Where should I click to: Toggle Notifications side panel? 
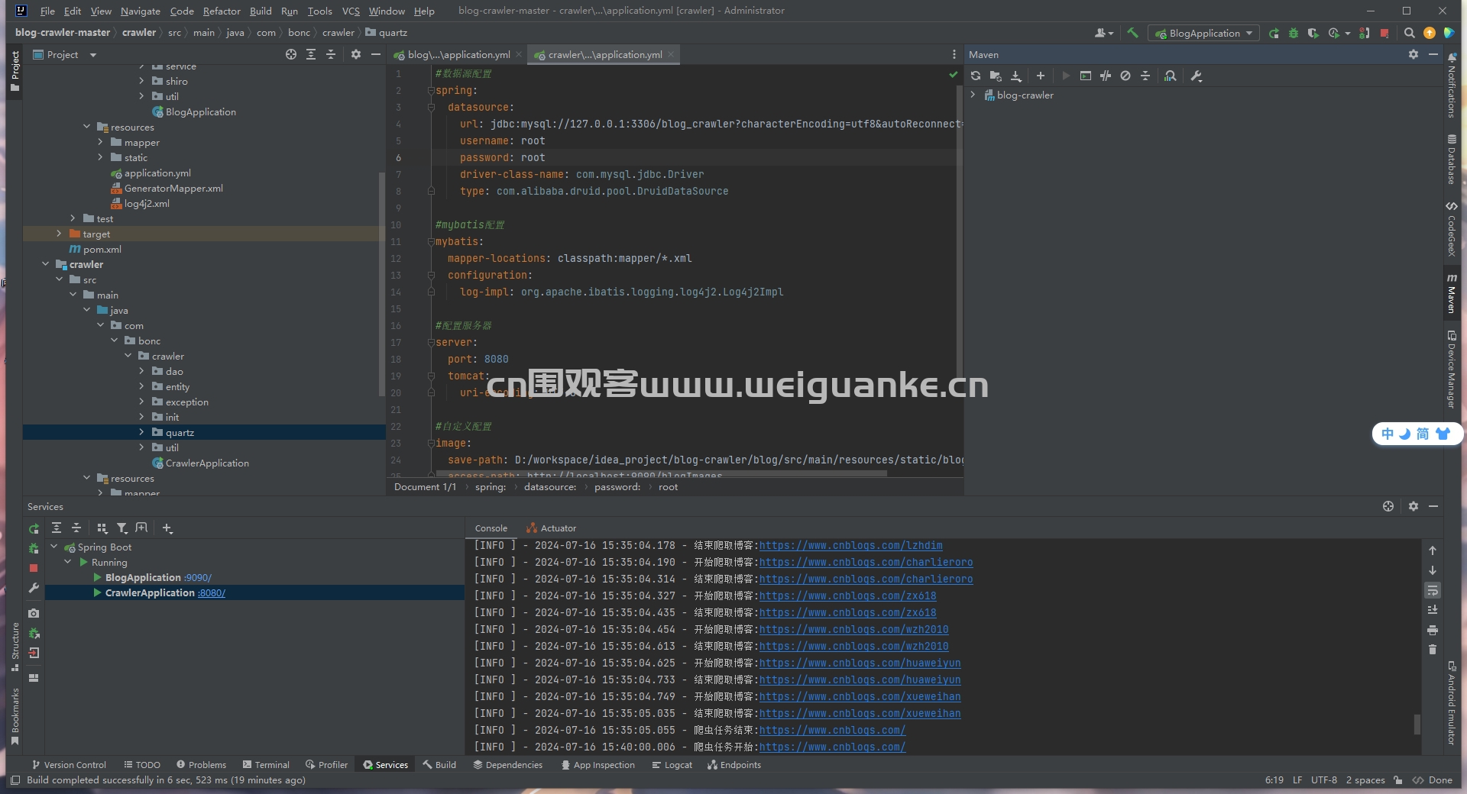(1452, 86)
